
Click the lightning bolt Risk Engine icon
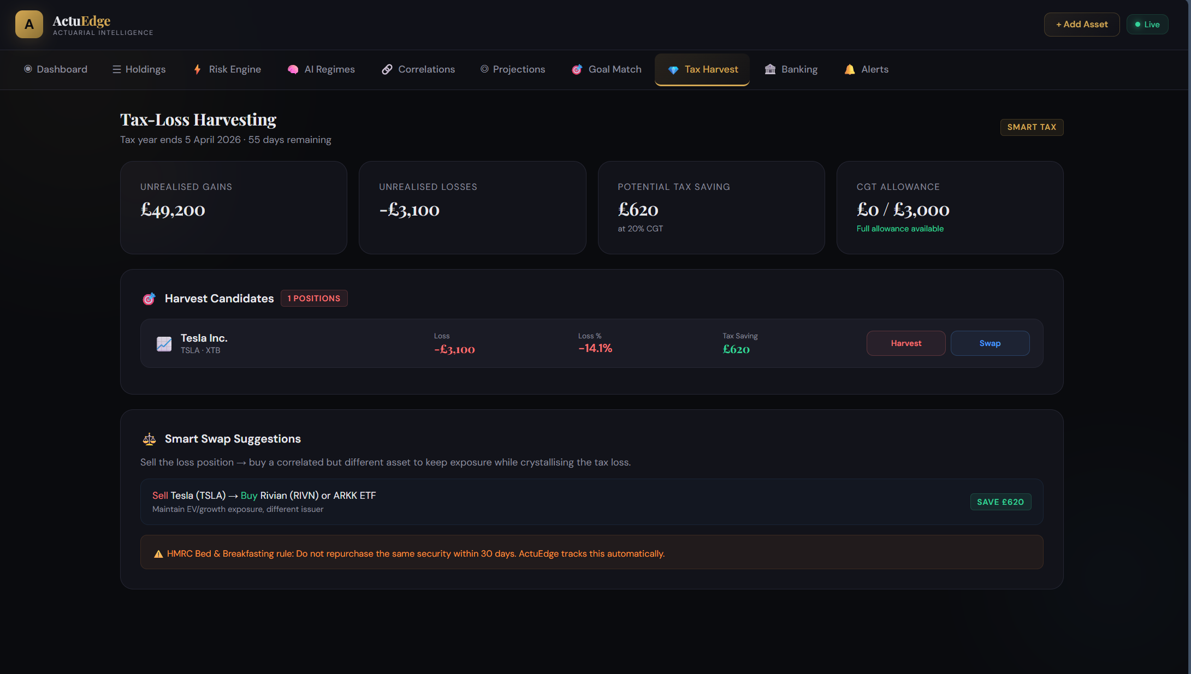click(197, 69)
